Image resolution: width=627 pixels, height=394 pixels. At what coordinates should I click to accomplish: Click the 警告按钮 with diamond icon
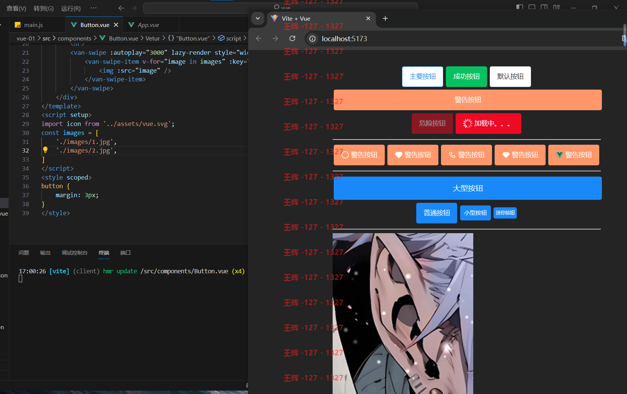click(x=520, y=155)
